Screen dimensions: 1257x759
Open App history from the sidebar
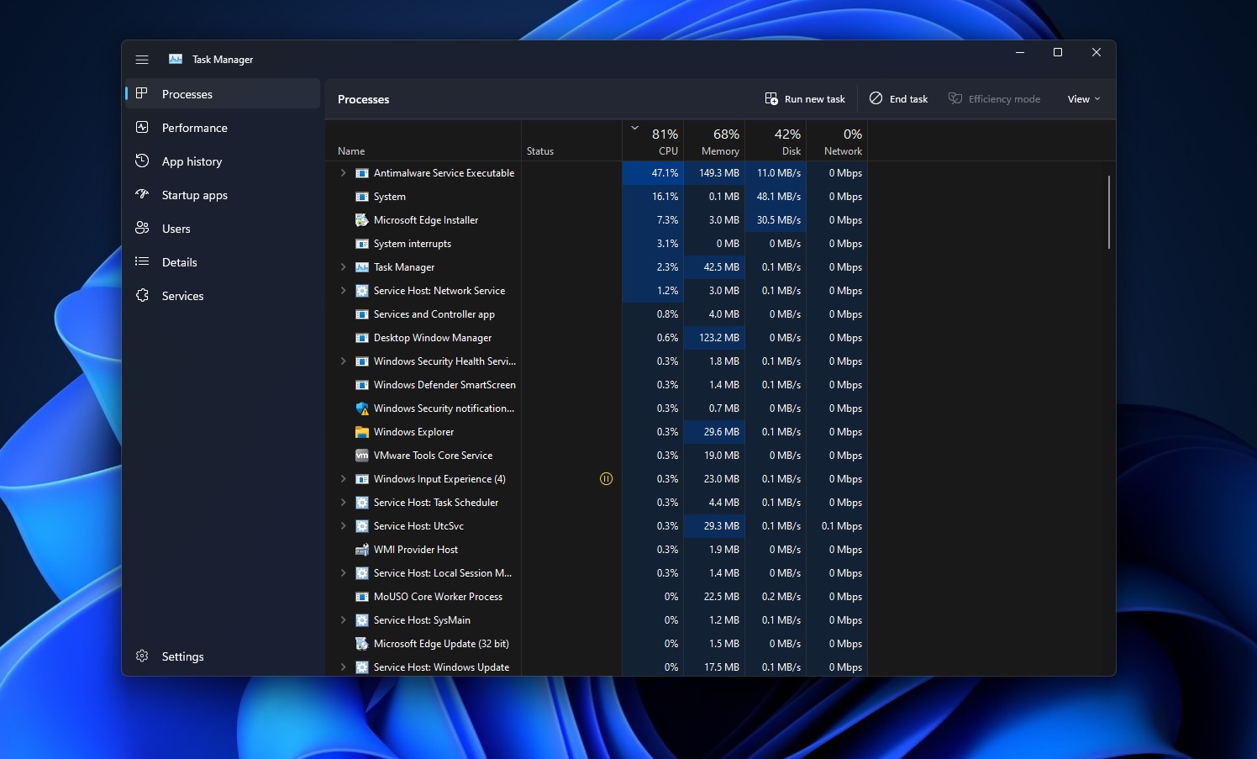click(142, 161)
